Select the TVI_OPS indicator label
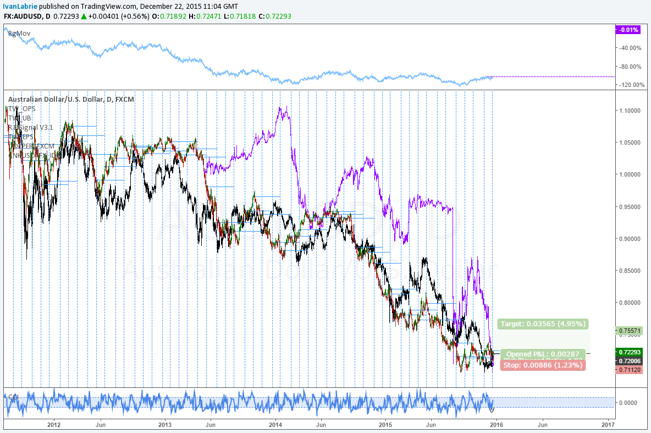Screen dimensions: 651x433 click(21, 109)
